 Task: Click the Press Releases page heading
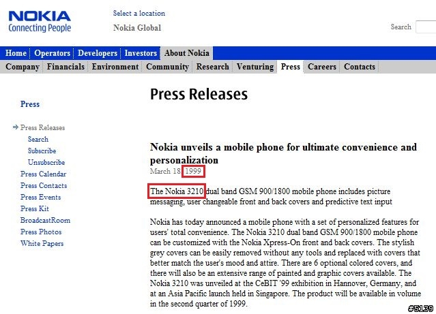click(199, 94)
